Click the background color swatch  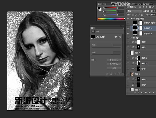(x=101, y=10)
